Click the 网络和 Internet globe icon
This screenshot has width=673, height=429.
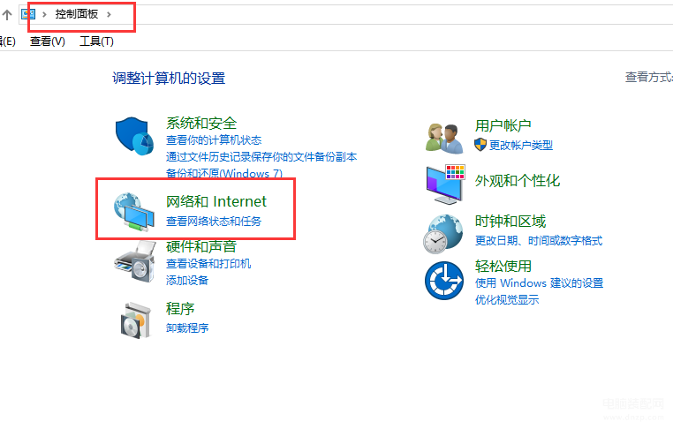134,212
